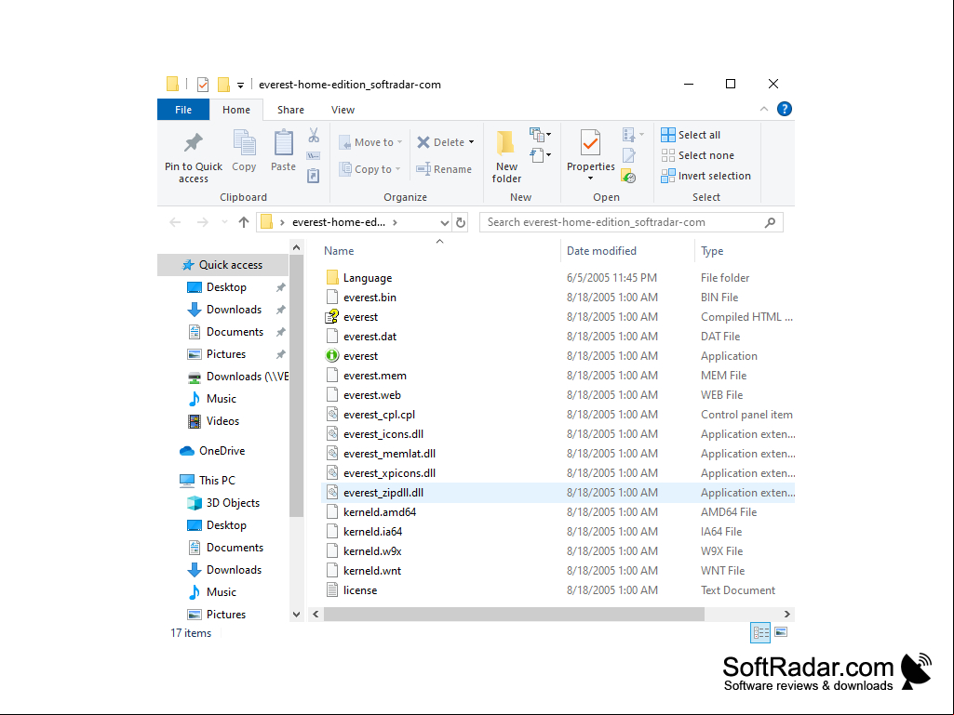Image resolution: width=954 pixels, height=715 pixels.
Task: Switch to Large icons view
Action: tap(781, 632)
